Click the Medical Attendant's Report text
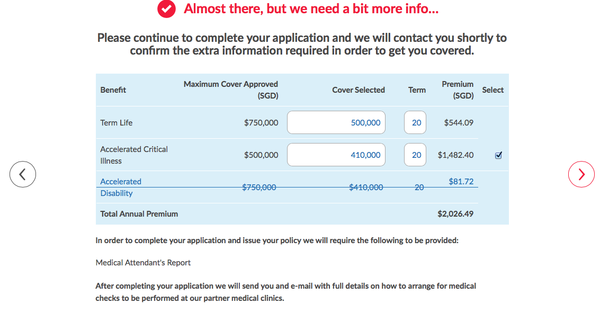Image resolution: width=609 pixels, height=312 pixels. 143,263
